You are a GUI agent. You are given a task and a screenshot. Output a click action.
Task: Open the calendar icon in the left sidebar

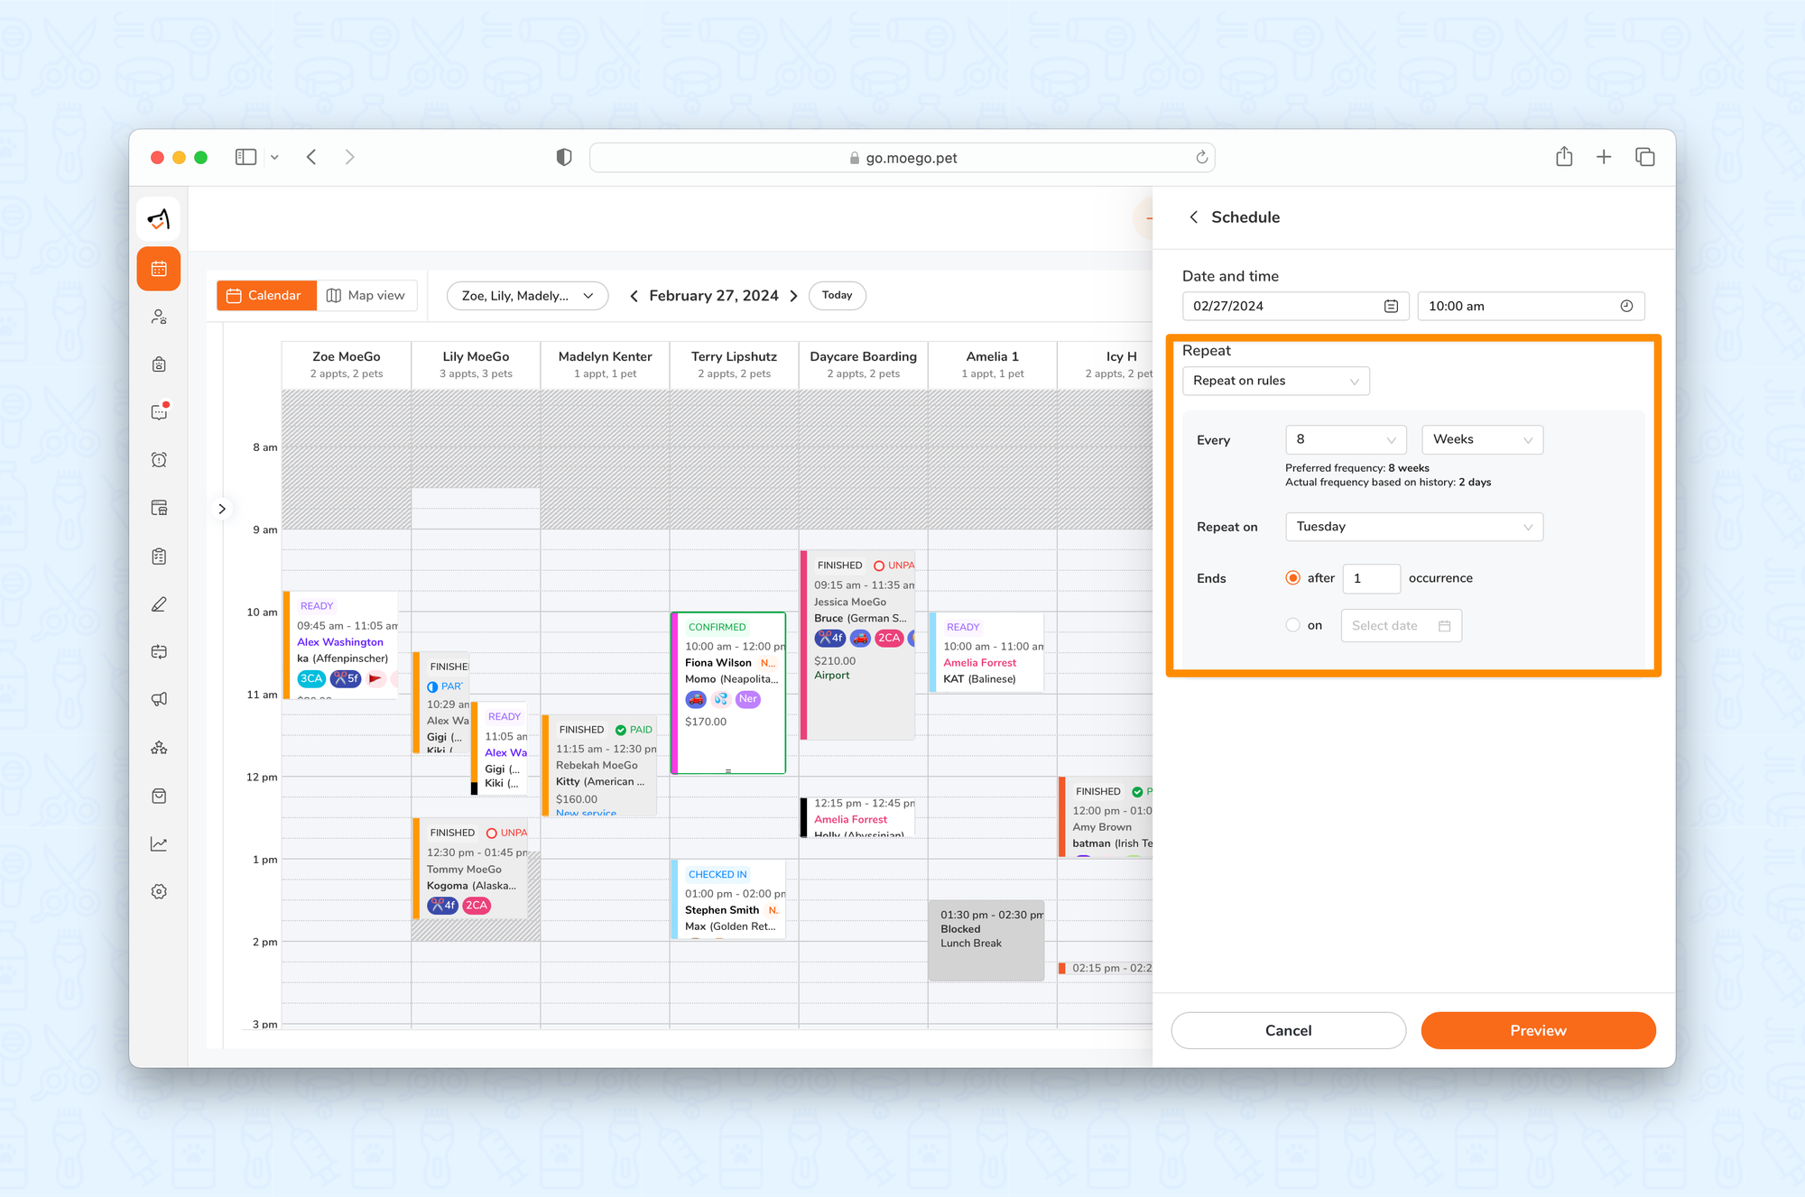pos(159,269)
